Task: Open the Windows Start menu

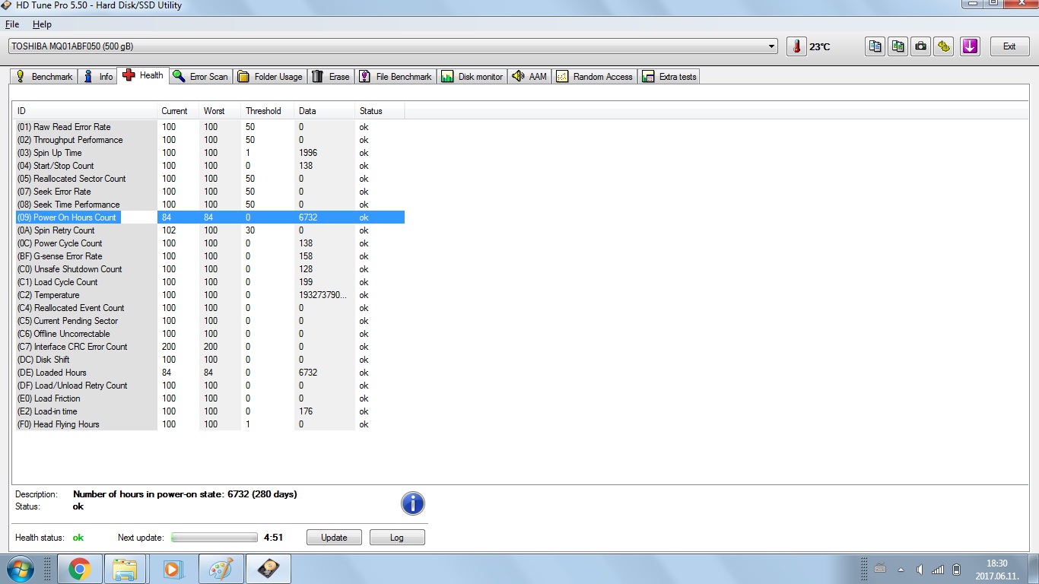Action: pyautogui.click(x=19, y=569)
